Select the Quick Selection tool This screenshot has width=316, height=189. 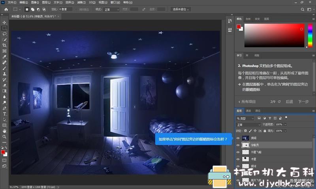click(4, 40)
